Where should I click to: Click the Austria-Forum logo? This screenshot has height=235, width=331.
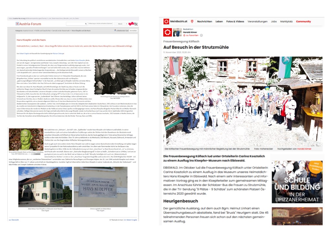[x=22, y=24]
